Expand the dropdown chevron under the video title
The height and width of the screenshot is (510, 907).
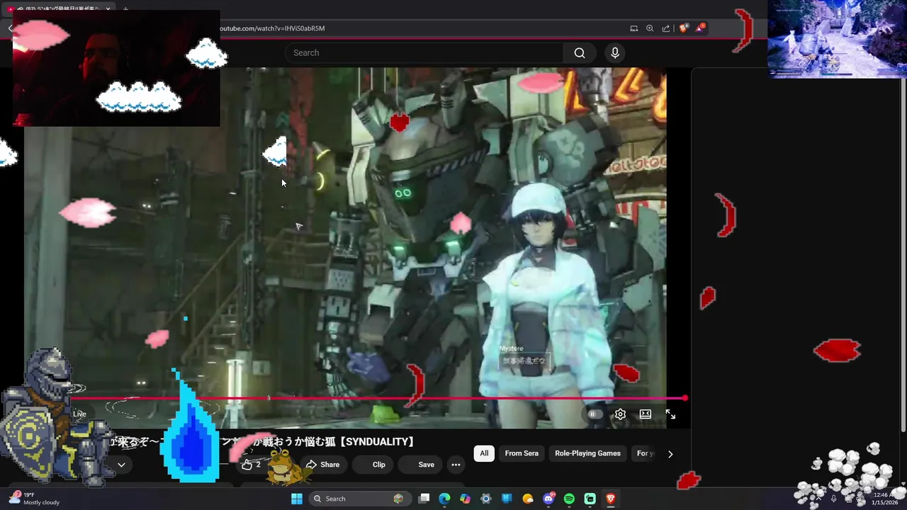pyautogui.click(x=121, y=465)
